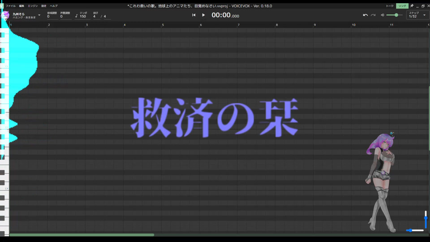Click measure 2 on the ruler
Viewport: 430px width, 242px height.
pos(49,25)
